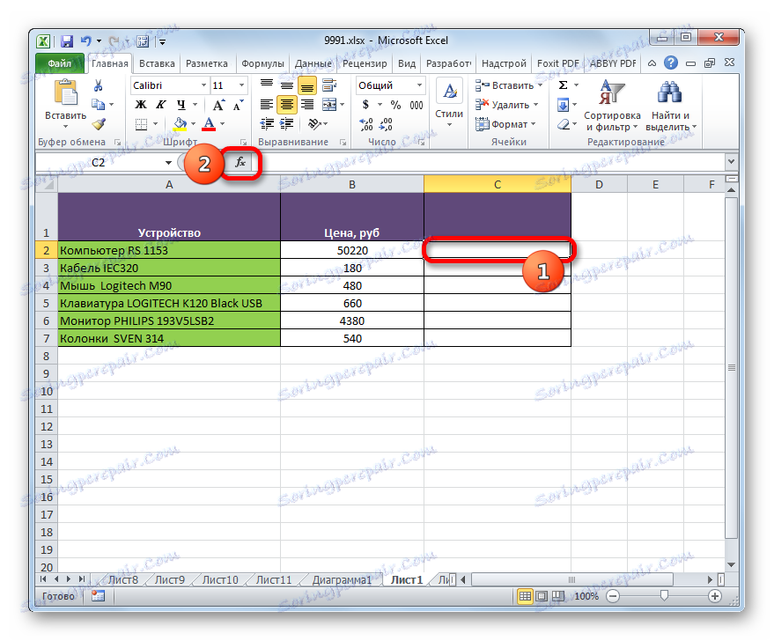Viewport: 774px width, 641px height.
Task: Click the red font color A icon
Action: click(x=209, y=123)
